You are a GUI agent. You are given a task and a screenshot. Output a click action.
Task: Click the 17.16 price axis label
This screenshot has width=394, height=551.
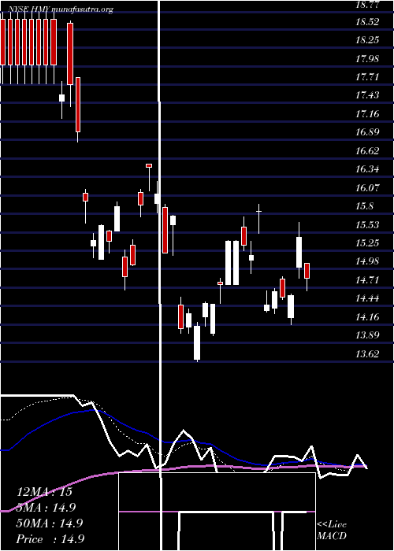[x=368, y=114]
